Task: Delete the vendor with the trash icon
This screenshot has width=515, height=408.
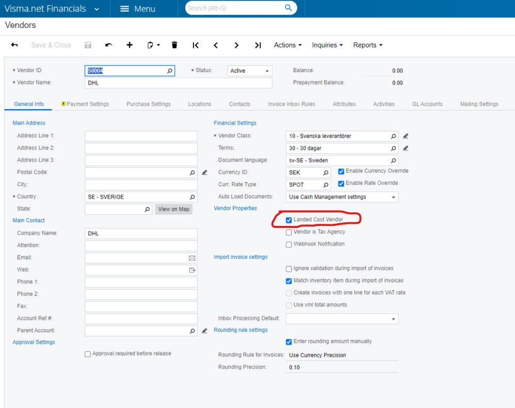Action: (x=174, y=45)
